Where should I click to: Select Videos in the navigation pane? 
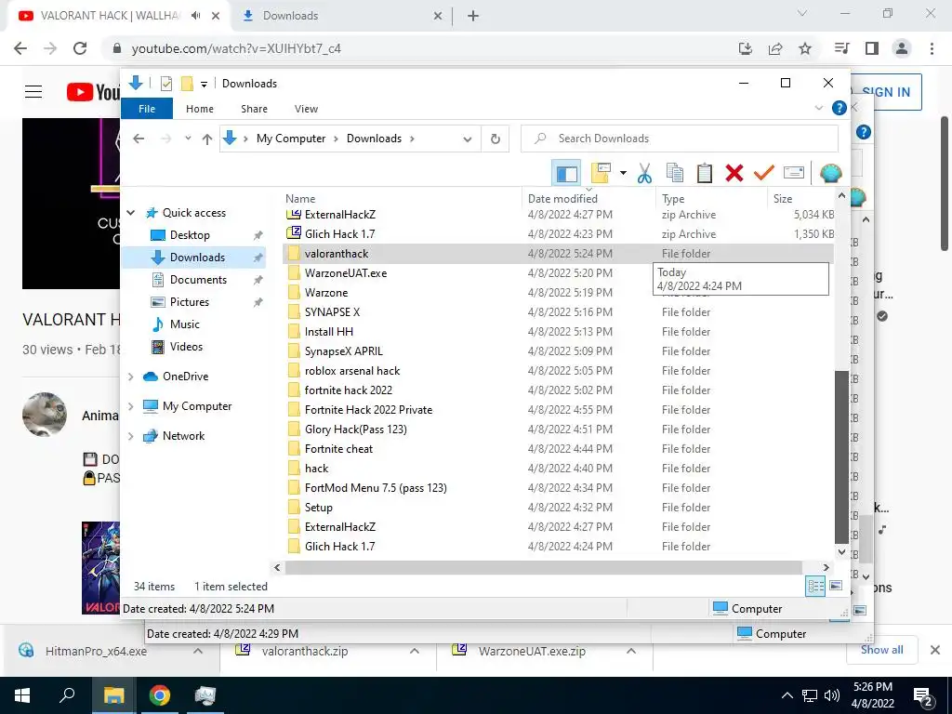186,347
